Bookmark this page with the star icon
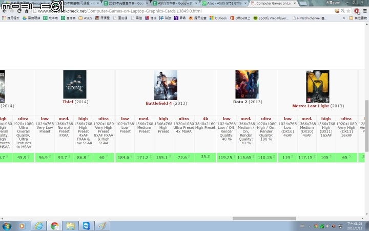The image size is (369, 231). coord(348,11)
